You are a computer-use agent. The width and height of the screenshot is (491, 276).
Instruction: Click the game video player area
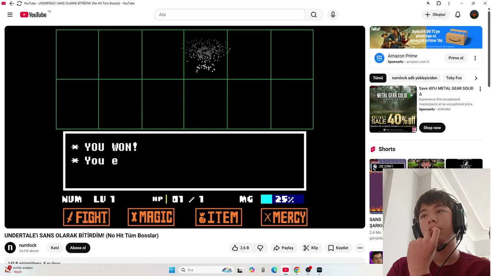[185, 127]
